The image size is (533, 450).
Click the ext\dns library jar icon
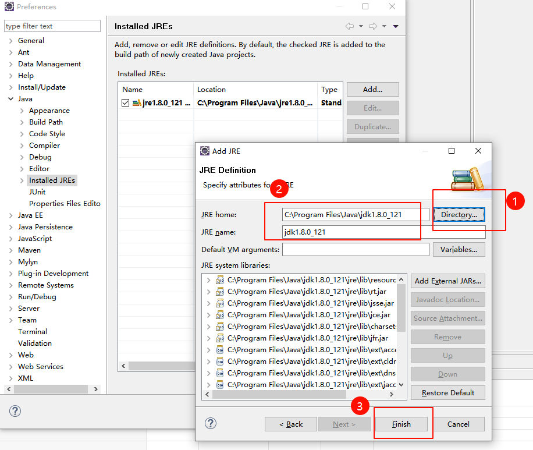coord(220,373)
